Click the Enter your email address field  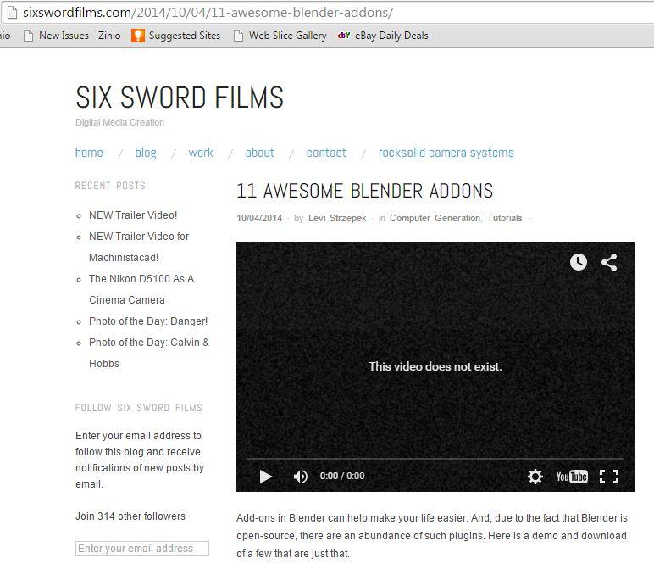[142, 548]
